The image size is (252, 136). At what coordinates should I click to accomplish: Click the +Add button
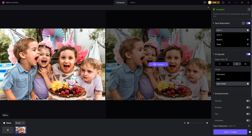(x=18, y=123)
